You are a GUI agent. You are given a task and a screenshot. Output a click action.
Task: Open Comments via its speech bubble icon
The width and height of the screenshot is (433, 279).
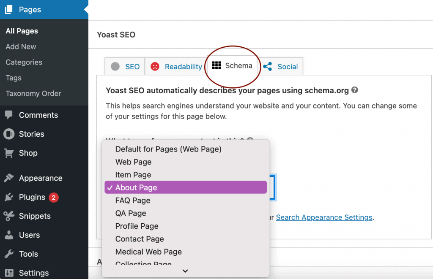pyautogui.click(x=9, y=115)
